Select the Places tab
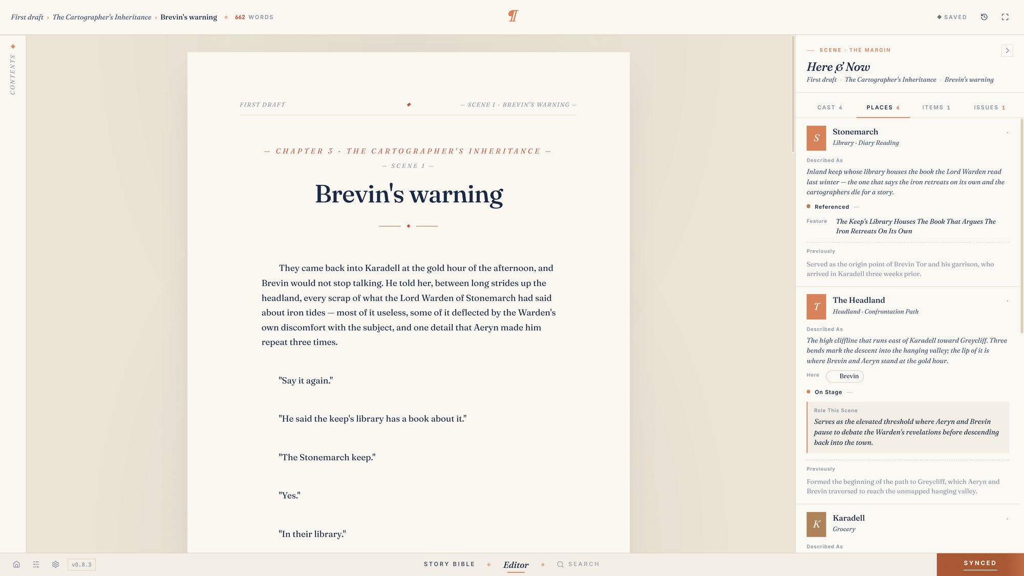Screen dimensions: 1024x576 tap(883, 108)
